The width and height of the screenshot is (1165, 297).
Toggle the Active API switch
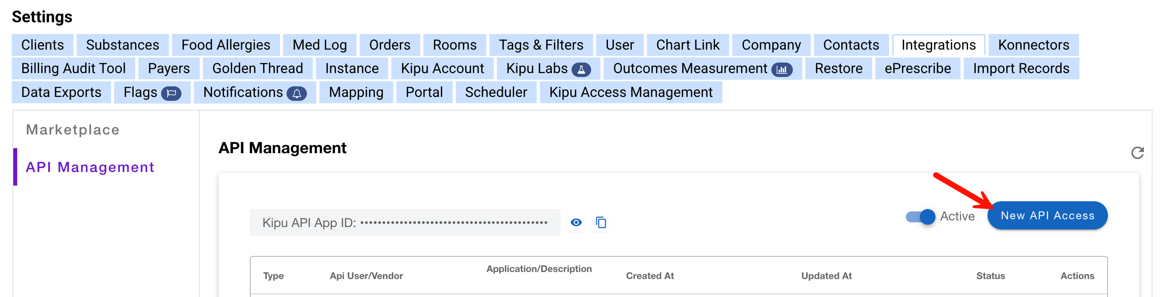coord(920,216)
